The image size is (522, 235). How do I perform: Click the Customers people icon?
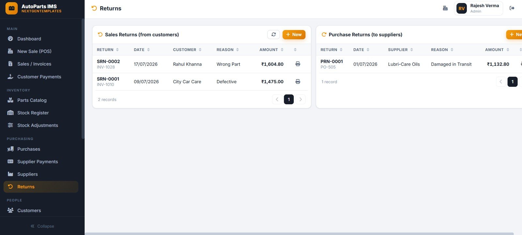pos(10,211)
